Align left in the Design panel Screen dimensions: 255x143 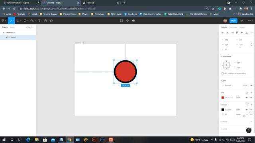(223, 33)
